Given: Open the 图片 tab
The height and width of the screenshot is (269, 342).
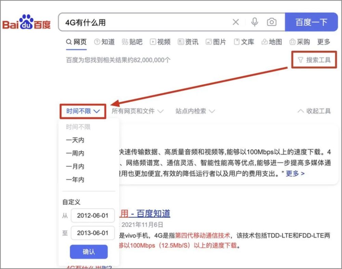Looking at the screenshot, I should pyautogui.click(x=216, y=42).
